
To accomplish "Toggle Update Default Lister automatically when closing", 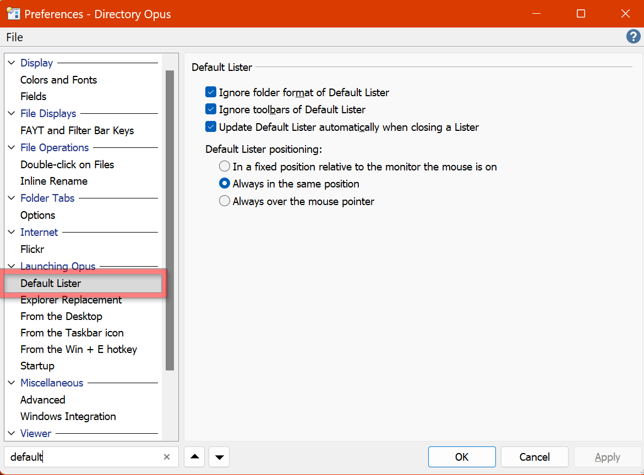I will (211, 127).
